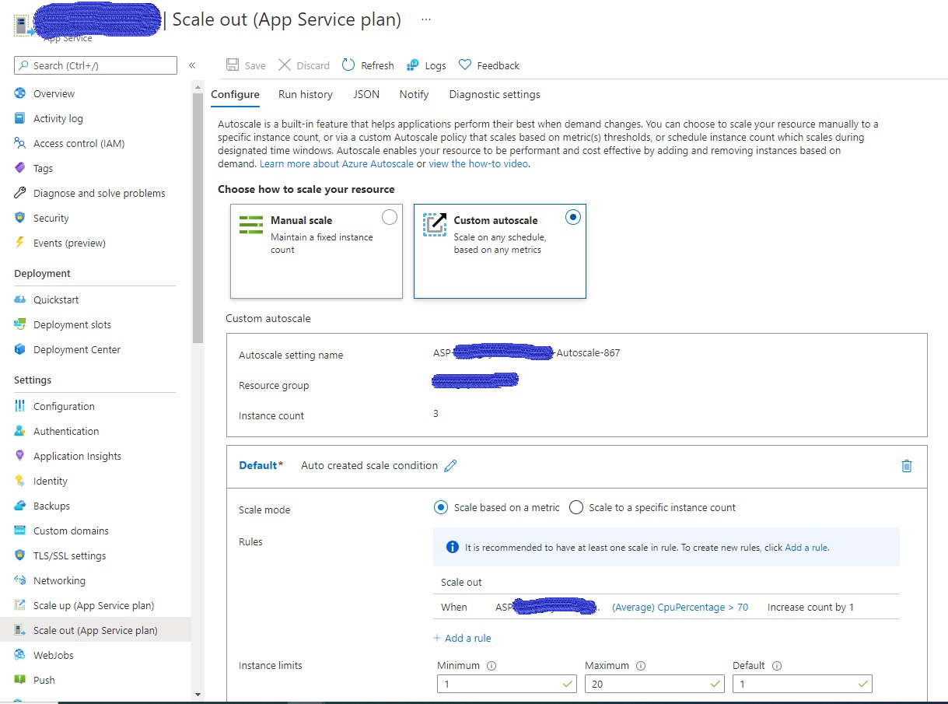Click the Application Insights bulb icon
This screenshot has width=948, height=704.
pos(20,456)
